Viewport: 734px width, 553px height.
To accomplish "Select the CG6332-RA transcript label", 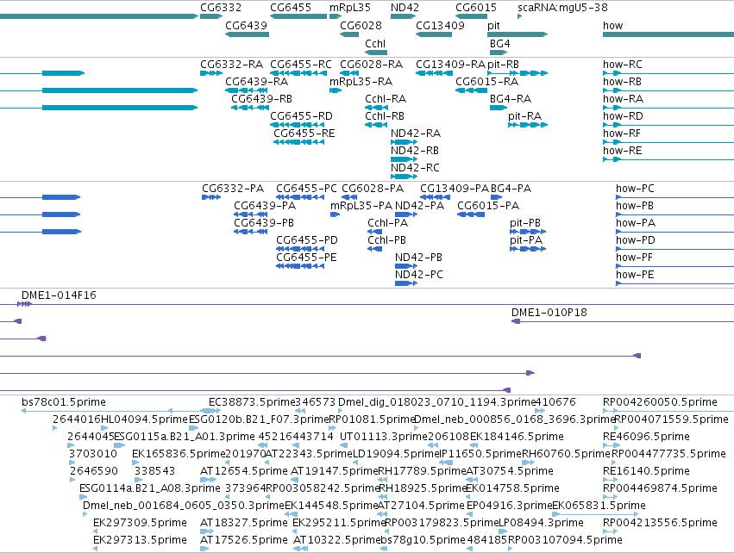I will pyautogui.click(x=231, y=65).
